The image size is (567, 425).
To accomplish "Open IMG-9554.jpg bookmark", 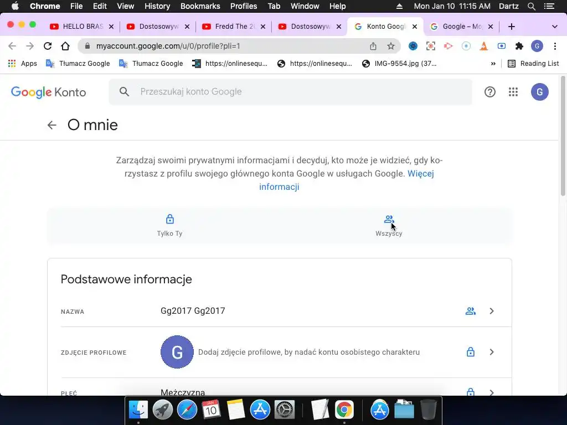I will [400, 64].
